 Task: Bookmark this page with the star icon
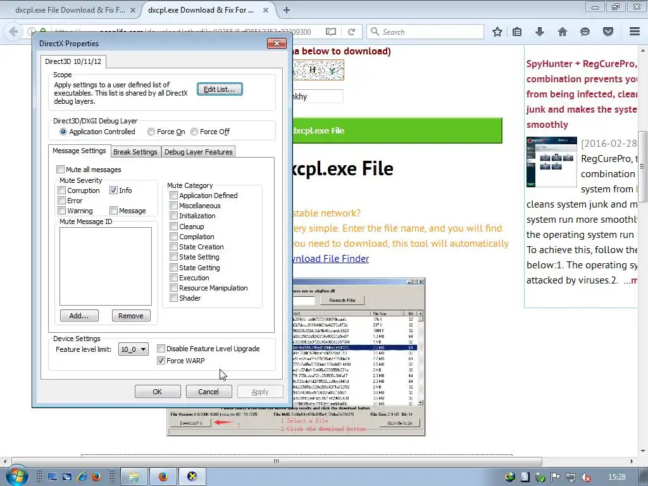497,32
